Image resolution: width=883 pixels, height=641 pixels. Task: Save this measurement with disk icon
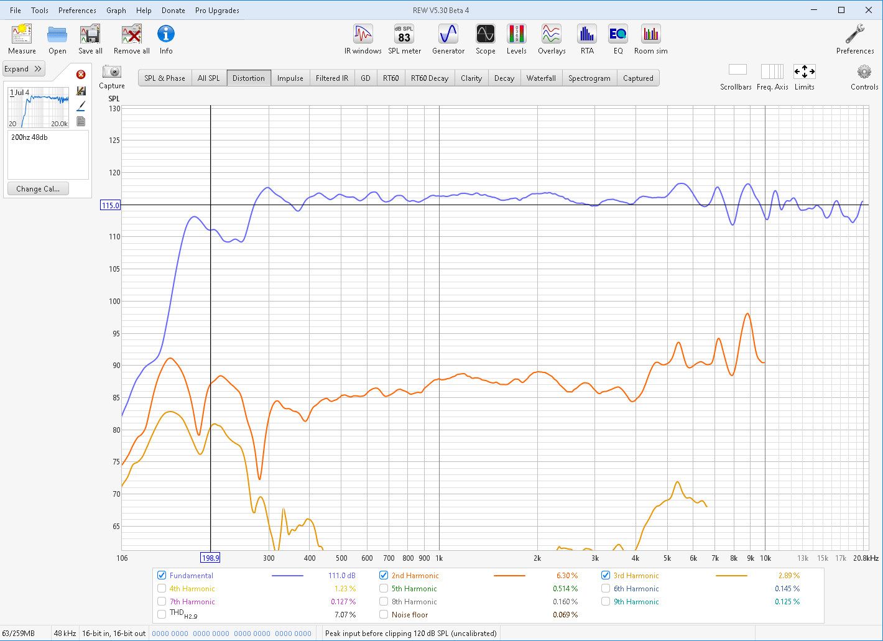[x=81, y=91]
